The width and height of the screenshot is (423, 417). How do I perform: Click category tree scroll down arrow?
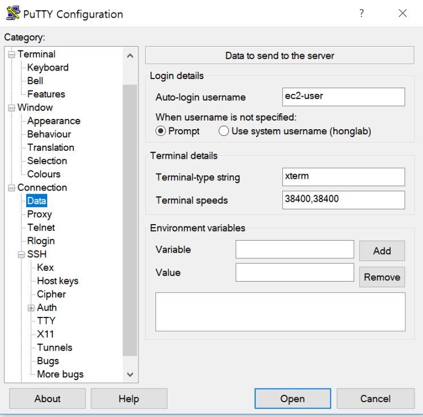pyautogui.click(x=130, y=374)
